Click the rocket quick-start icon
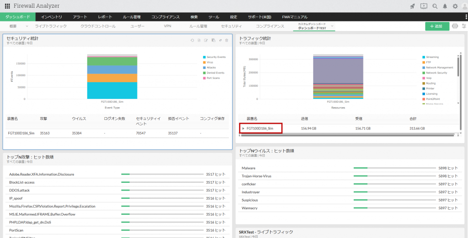 [413, 6]
